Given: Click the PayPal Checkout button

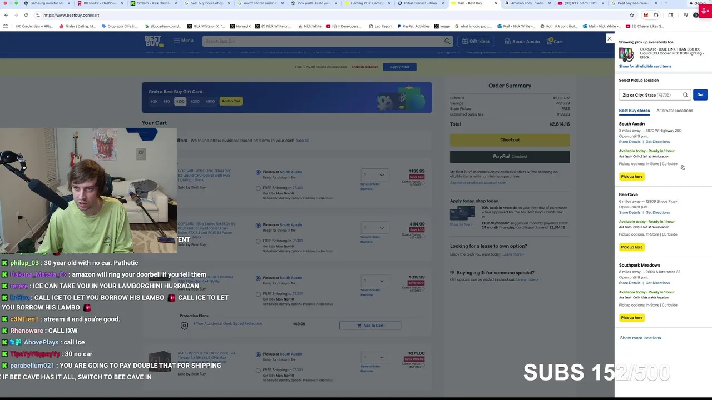Looking at the screenshot, I should 510,157.
